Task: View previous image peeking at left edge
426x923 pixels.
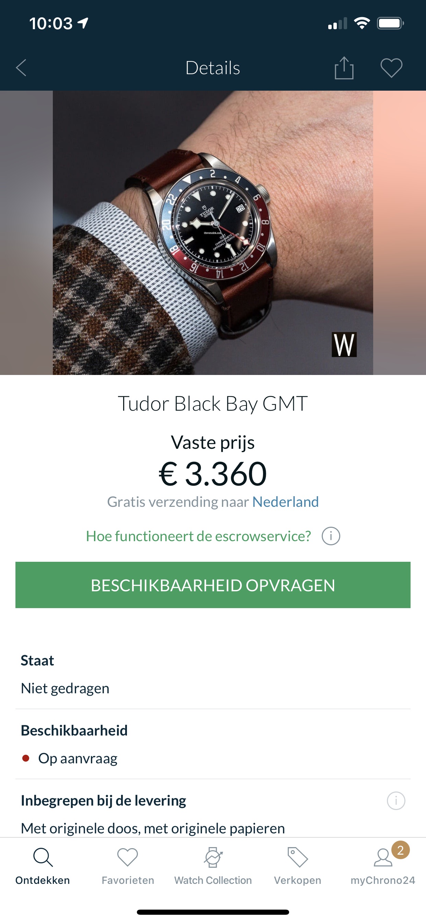Action: pos(26,232)
